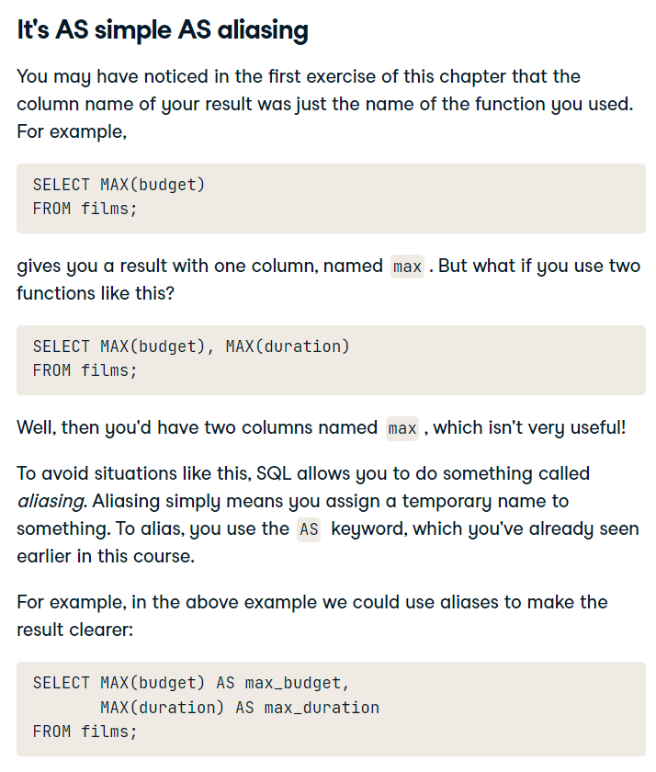Click max_budget alias in the last code block
Viewport: 656px width, 772px height.
pos(297,683)
